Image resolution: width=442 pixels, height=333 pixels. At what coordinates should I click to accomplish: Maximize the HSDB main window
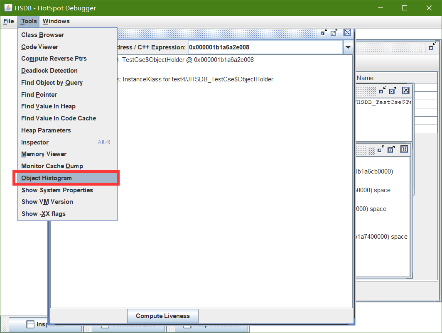(405, 8)
